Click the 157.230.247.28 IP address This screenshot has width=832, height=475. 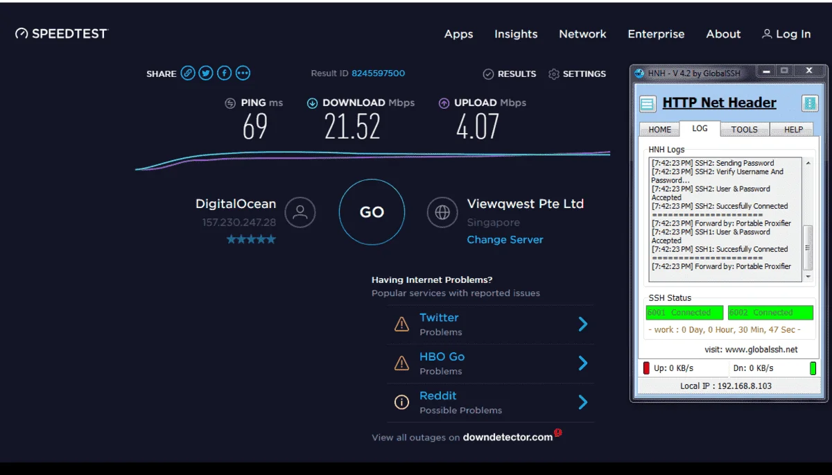click(239, 223)
